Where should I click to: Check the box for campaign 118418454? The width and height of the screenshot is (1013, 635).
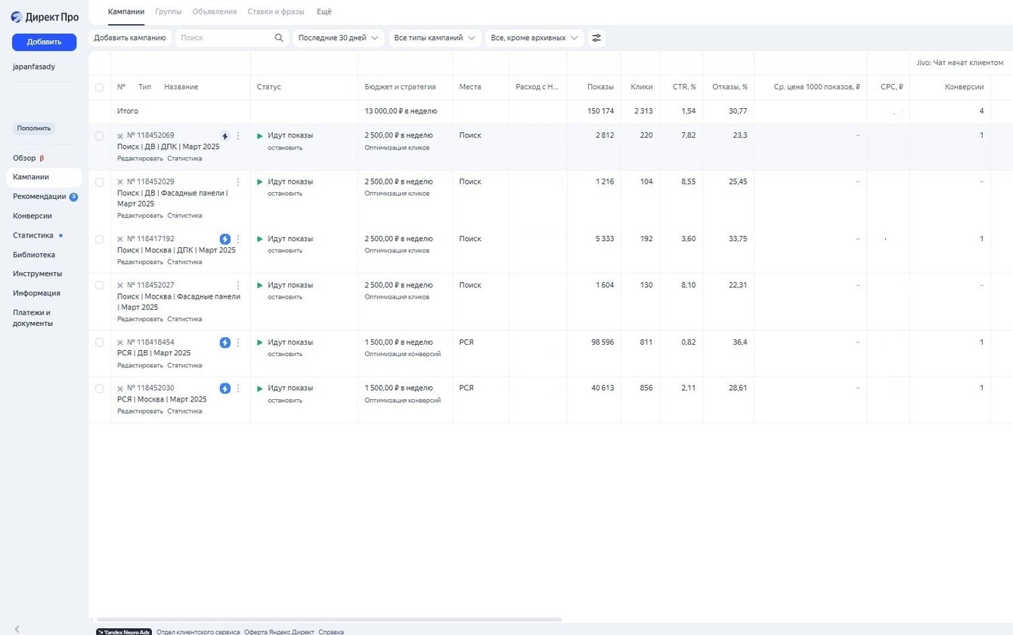click(x=99, y=342)
